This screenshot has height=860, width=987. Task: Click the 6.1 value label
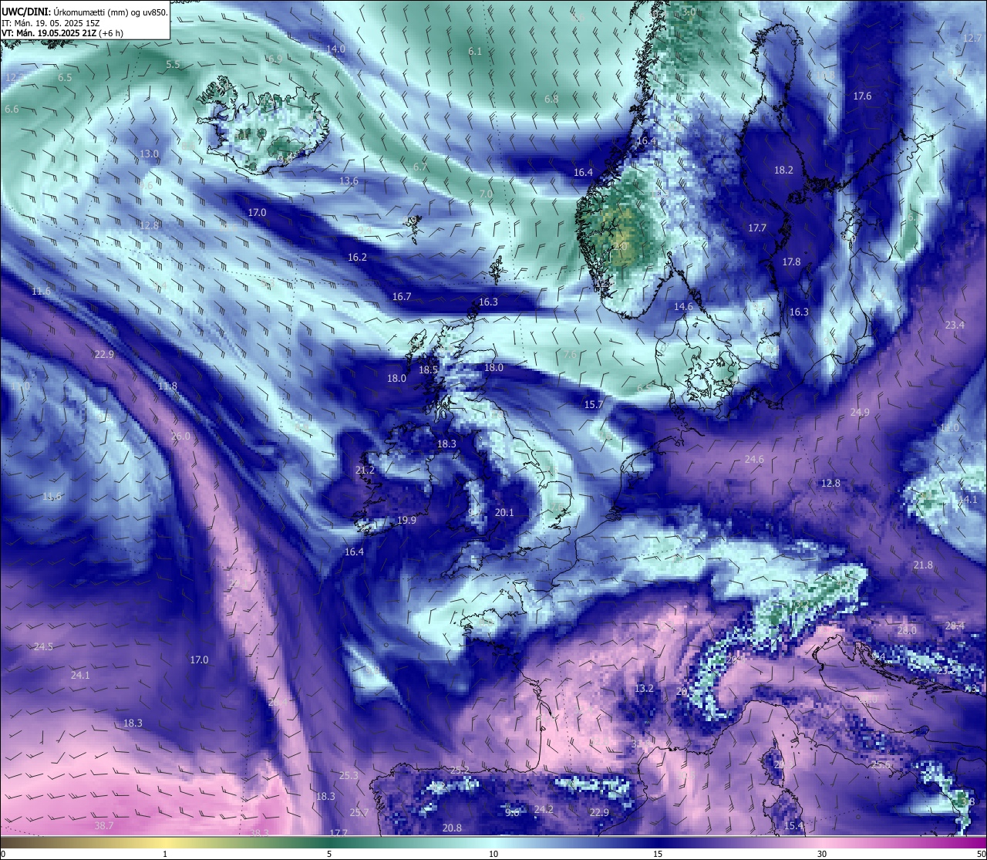pos(475,51)
